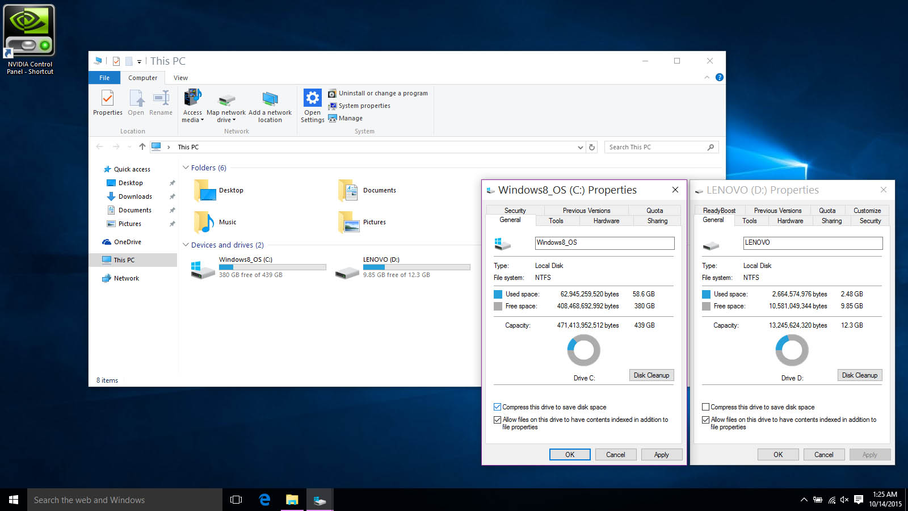Select the LENOVO (D:) drive icon
Viewport: 908px width, 511px height.
(x=347, y=273)
